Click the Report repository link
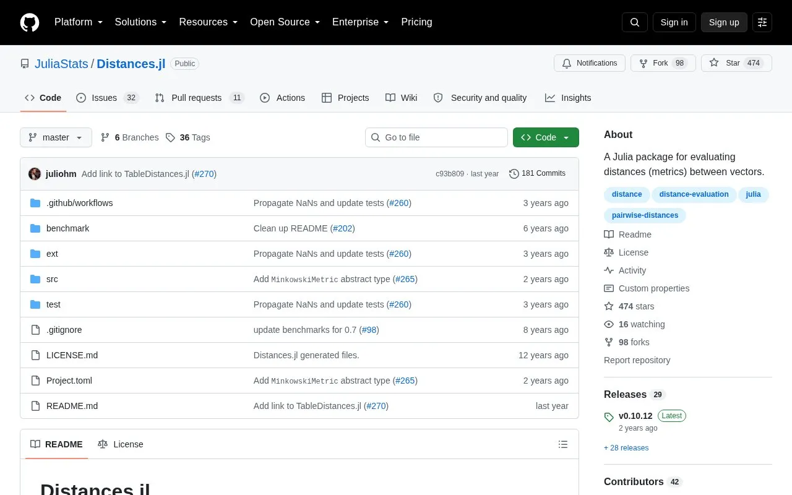Image resolution: width=792 pixels, height=495 pixels. click(637, 360)
